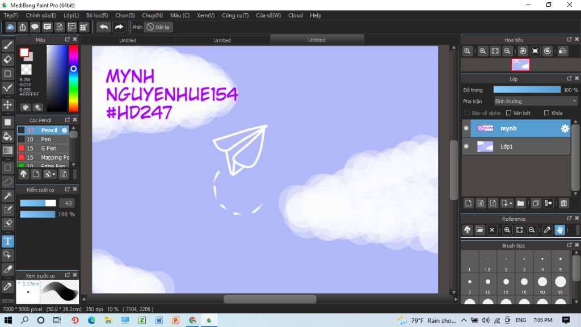This screenshot has height=327, width=581.
Task: Pop out the Kiểm soát cọ panel
Action: pyautogui.click(x=68, y=189)
